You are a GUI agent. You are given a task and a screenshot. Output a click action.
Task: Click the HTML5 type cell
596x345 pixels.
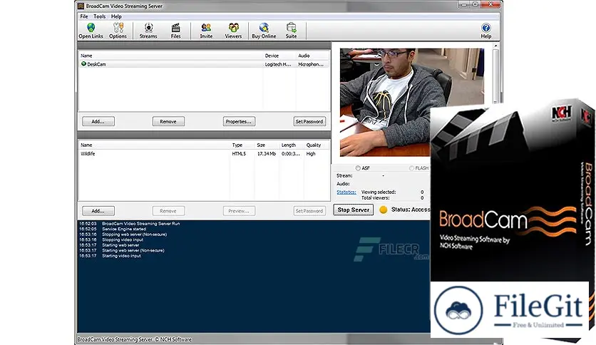pyautogui.click(x=239, y=154)
